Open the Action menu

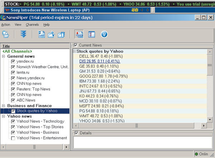tap(6, 25)
